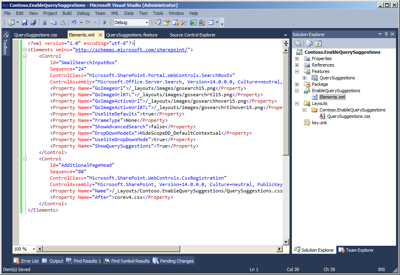Screen dimensions: 400x275
Task: Click the vertical scrollbar thumb in the editor
Action: 286,104
